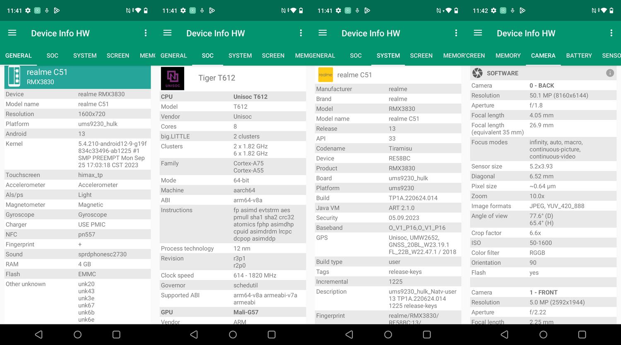The width and height of the screenshot is (621, 345).
Task: Tap recent apps button below Tiger T612 screen
Action: click(x=272, y=334)
